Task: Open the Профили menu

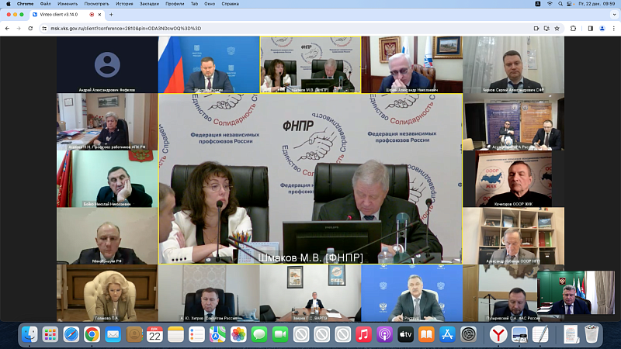Action: pos(175,4)
